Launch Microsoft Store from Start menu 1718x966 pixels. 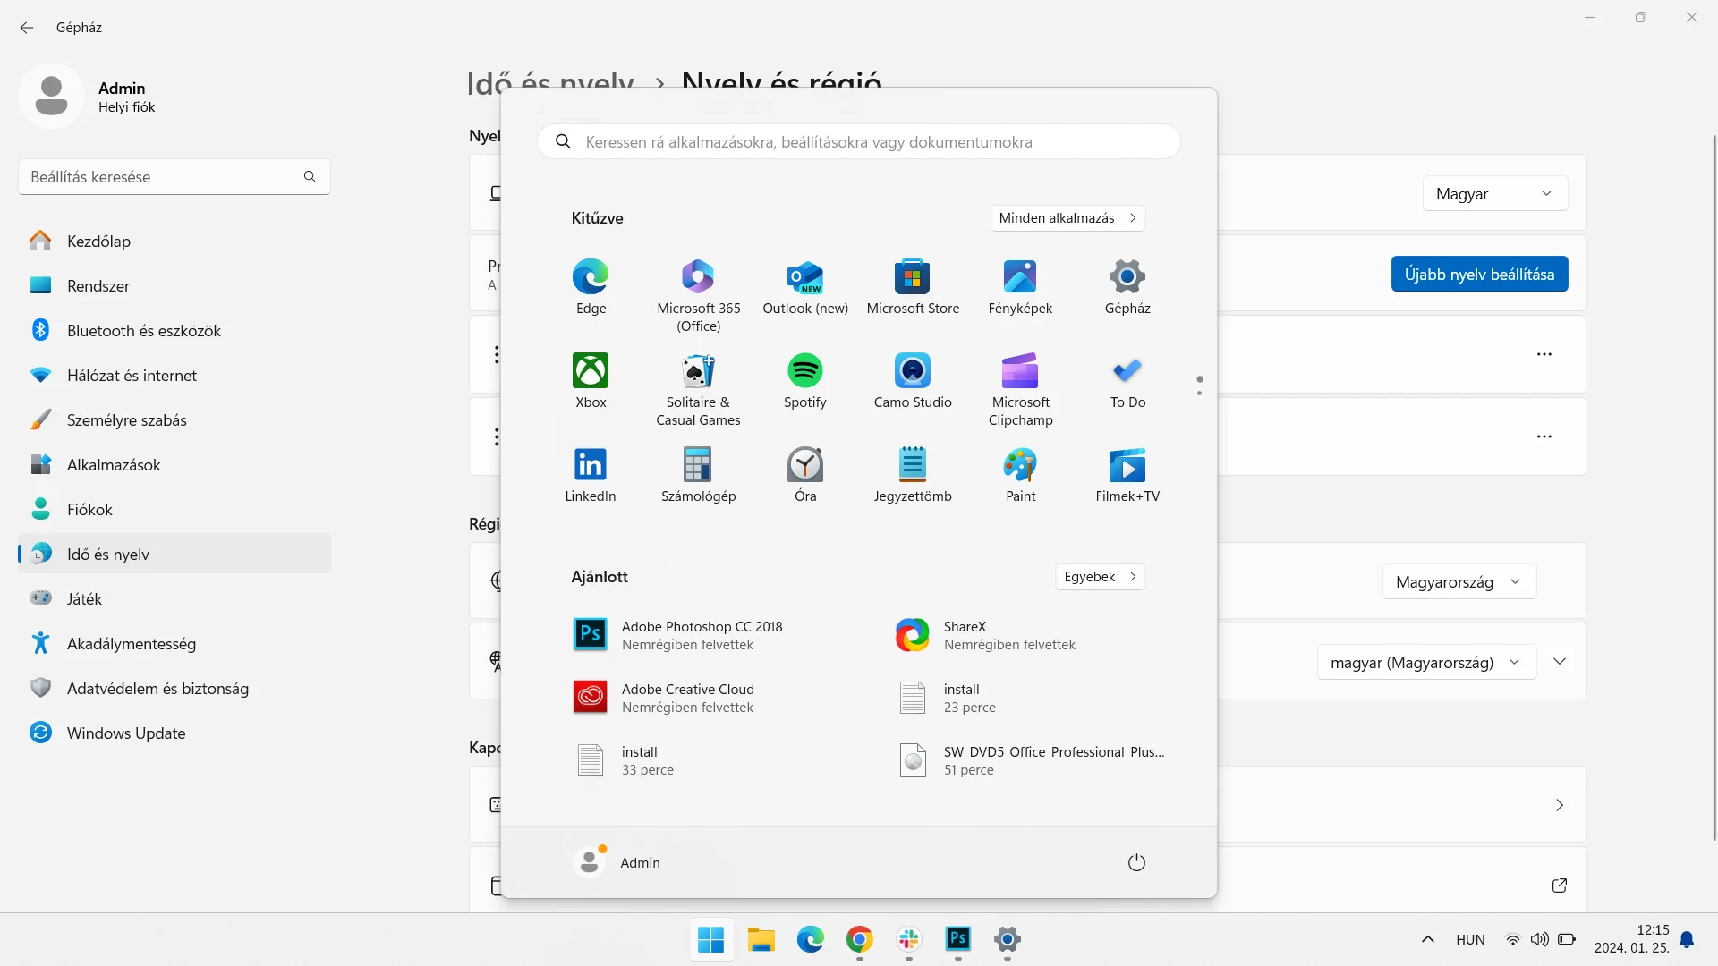(x=912, y=277)
